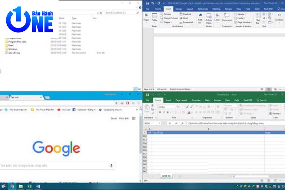
Task: Expand the Shapes dropdown in Word
Action: click(x=167, y=22)
